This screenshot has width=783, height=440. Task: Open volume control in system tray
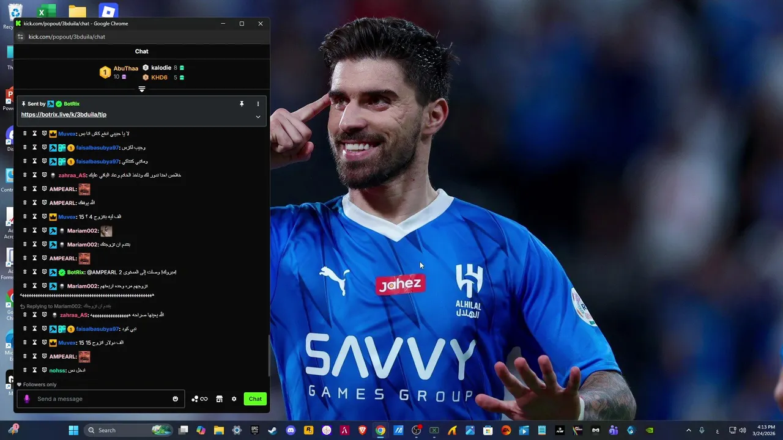742,430
